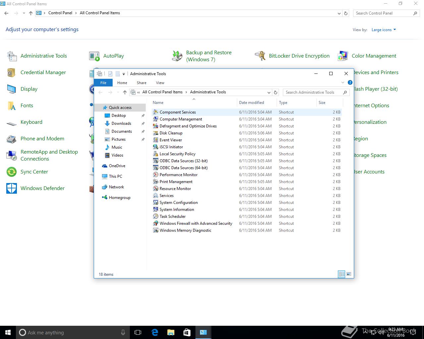Open Component Services shortcut icon
The image size is (424, 339).
click(155, 112)
